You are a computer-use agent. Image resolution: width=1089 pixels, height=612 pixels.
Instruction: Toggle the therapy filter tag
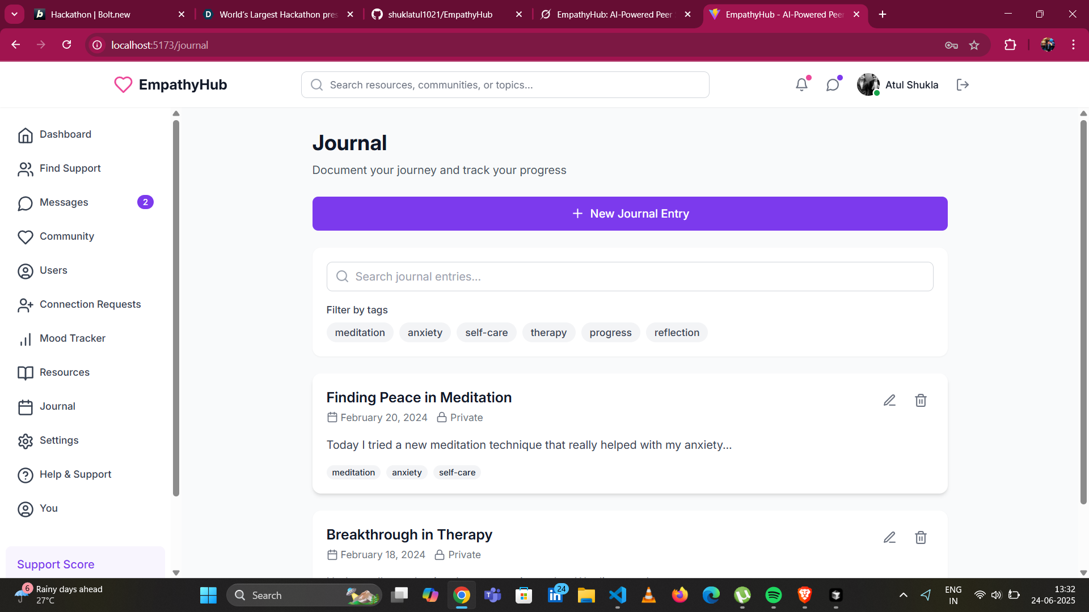tap(548, 333)
